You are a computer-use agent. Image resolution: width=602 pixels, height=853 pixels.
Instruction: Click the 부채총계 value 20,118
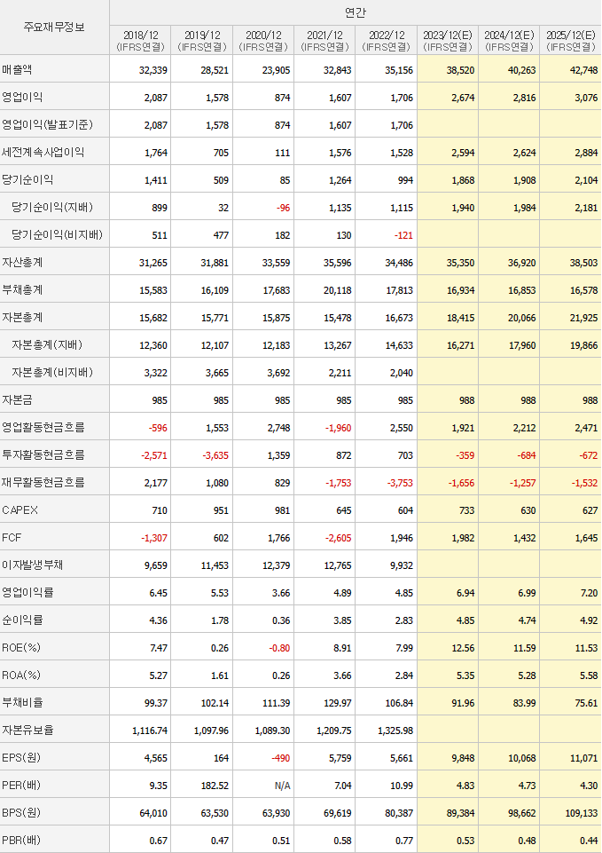(x=338, y=290)
